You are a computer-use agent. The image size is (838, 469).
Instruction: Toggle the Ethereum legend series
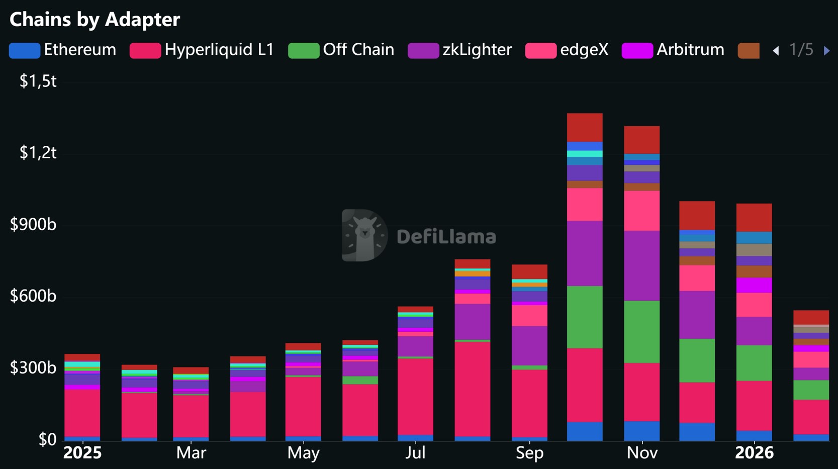click(x=79, y=50)
